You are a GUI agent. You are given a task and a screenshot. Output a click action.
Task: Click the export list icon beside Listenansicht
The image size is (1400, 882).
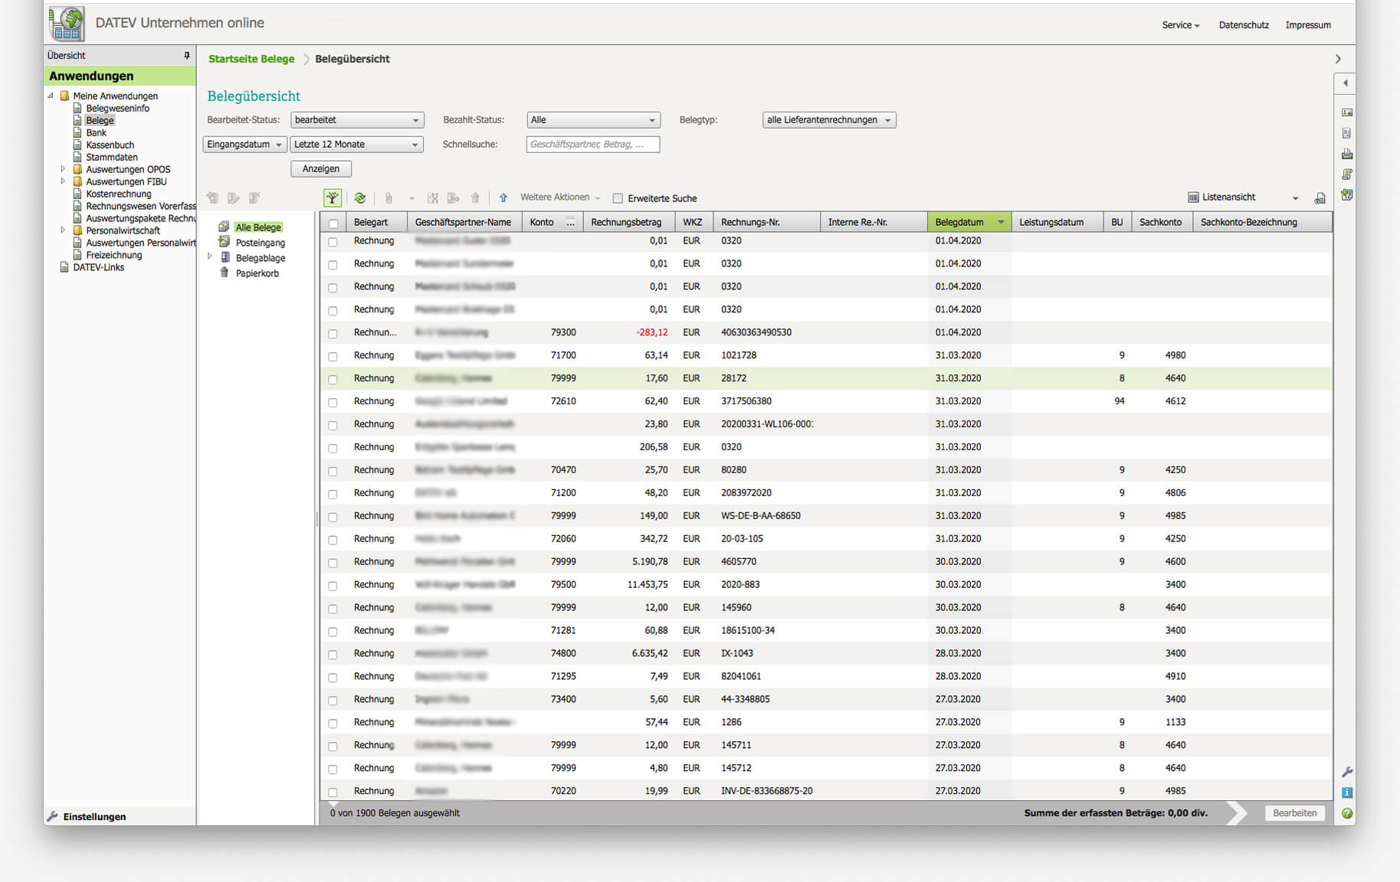click(1320, 198)
